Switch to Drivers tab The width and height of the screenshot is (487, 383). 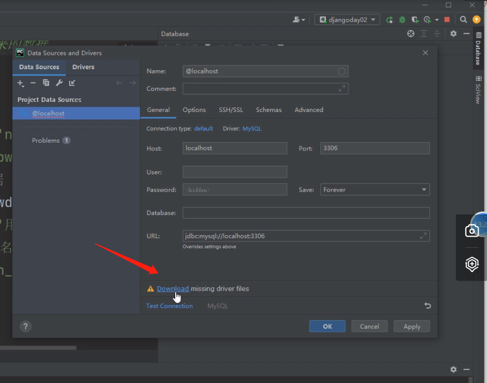pyautogui.click(x=83, y=67)
